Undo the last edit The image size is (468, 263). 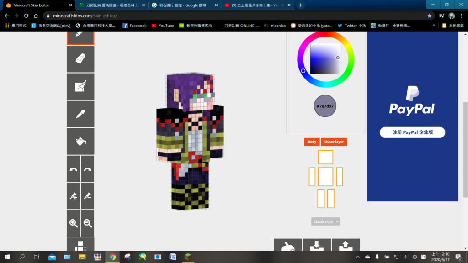click(x=74, y=169)
